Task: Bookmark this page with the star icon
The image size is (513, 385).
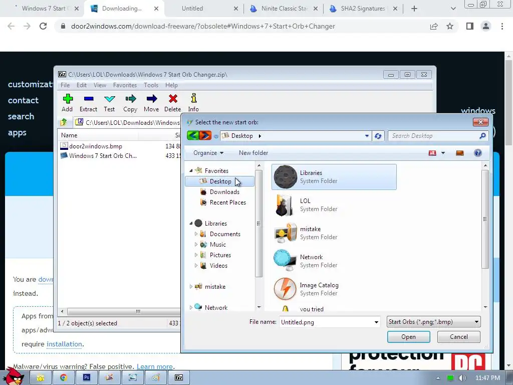Action: pos(450,26)
